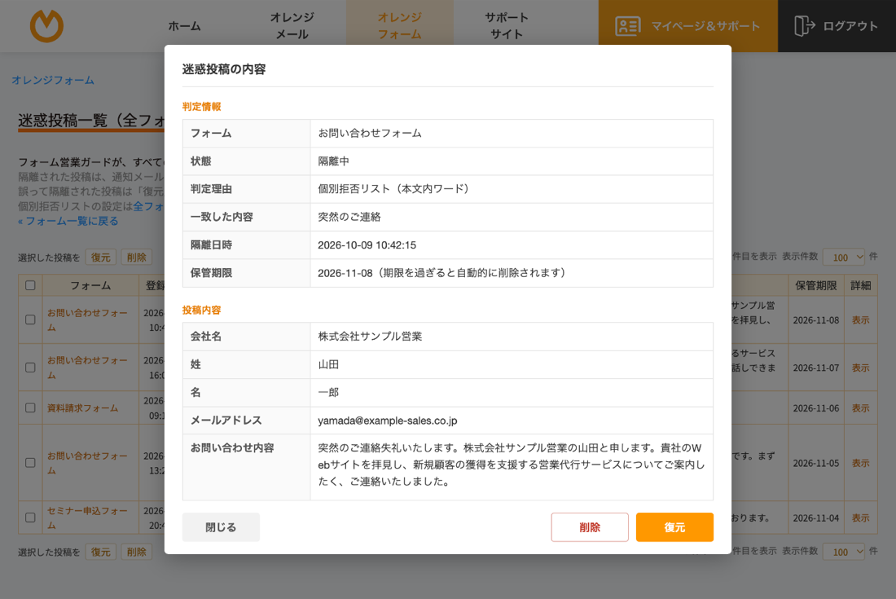Click top 削除 button above the table

137,258
